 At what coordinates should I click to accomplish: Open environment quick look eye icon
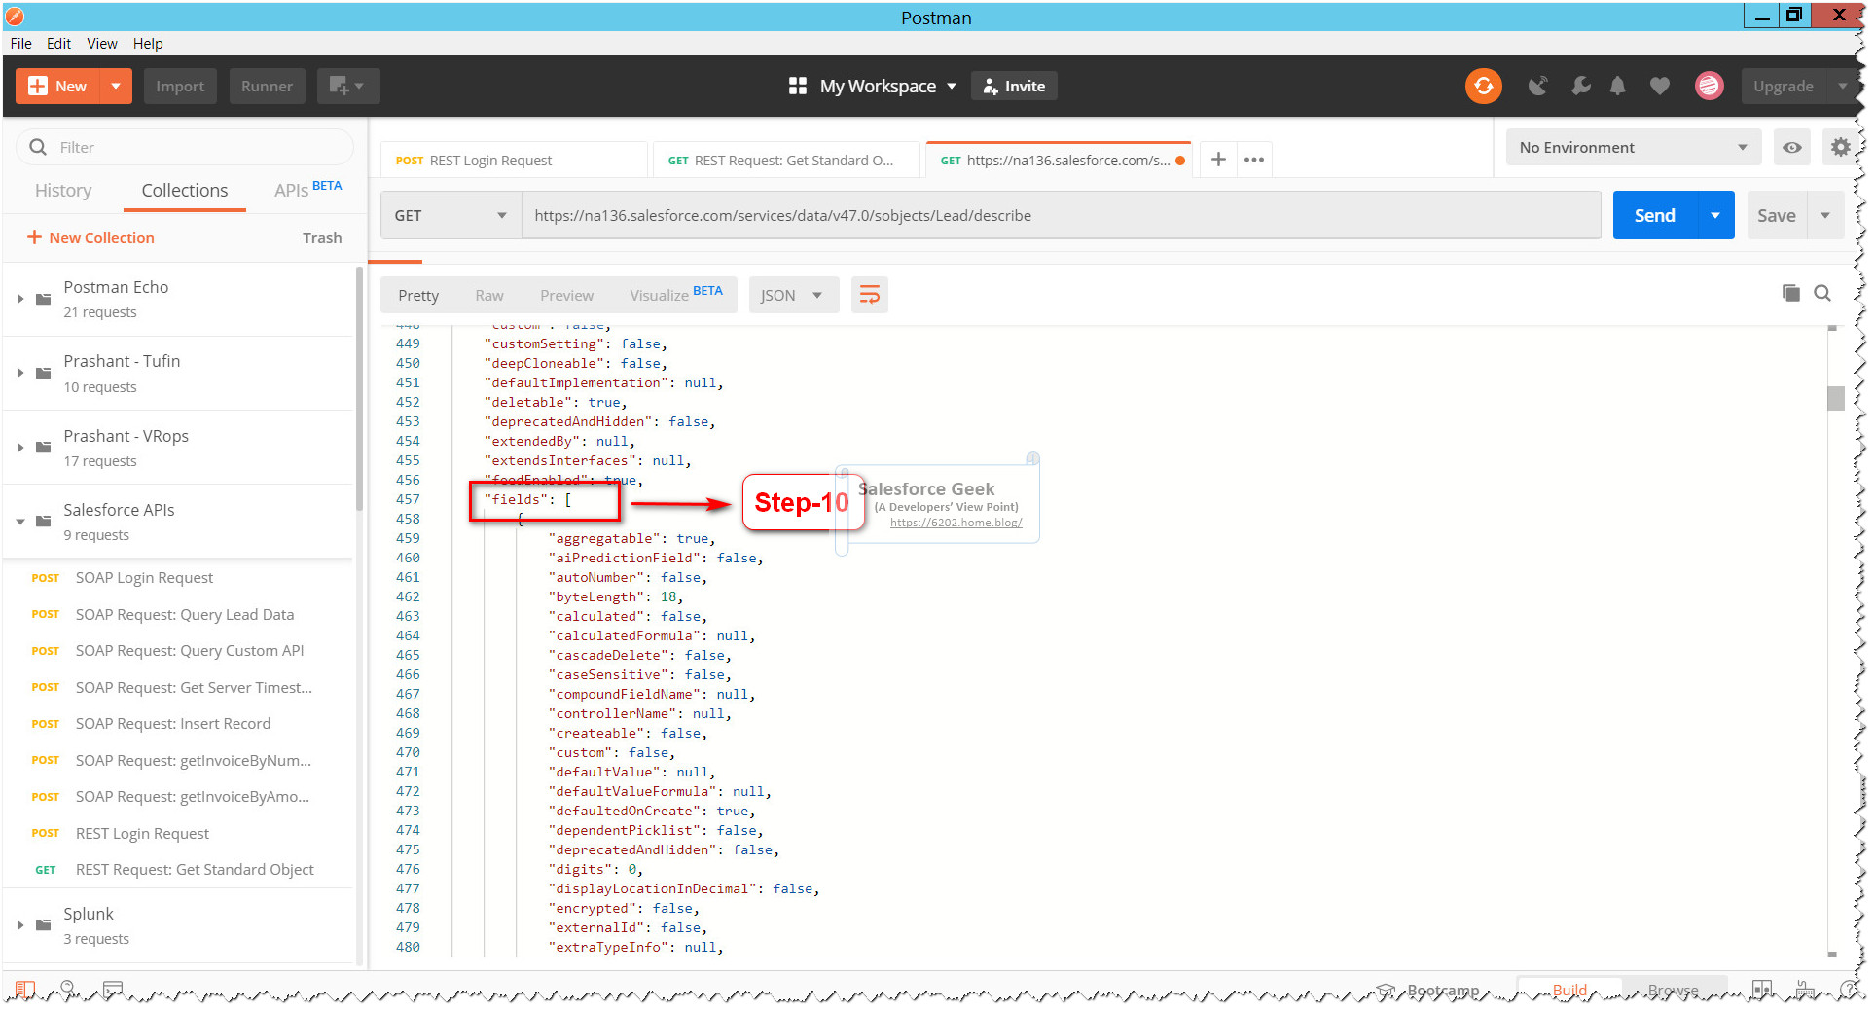coord(1791,148)
